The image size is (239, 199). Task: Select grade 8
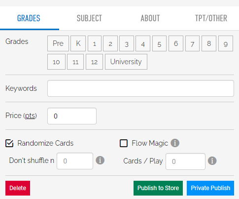click(x=209, y=43)
